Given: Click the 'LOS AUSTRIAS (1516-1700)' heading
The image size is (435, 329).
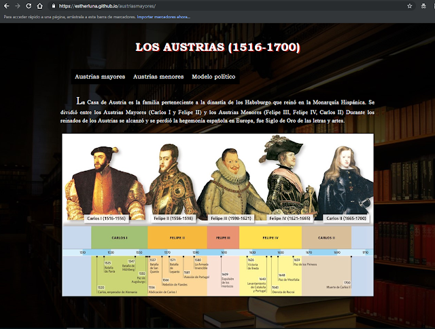Looking at the screenshot, I should tap(217, 47).
